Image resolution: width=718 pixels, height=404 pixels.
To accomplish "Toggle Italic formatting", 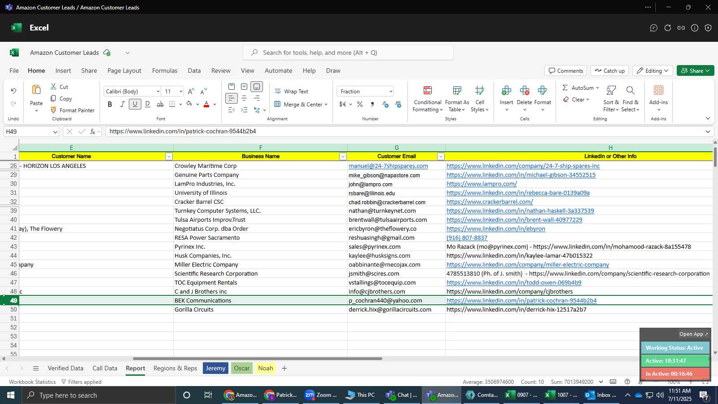I will point(123,104).
